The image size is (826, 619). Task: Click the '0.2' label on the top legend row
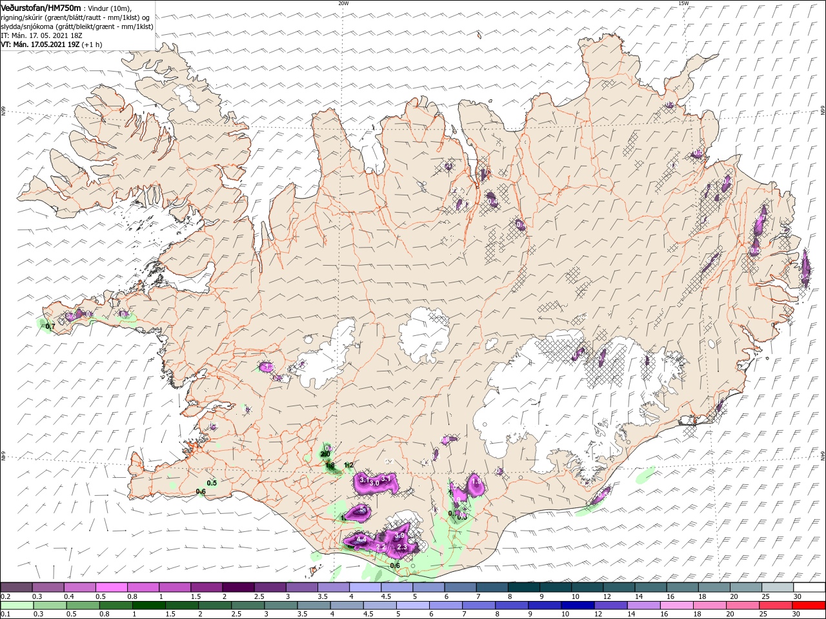[5, 596]
